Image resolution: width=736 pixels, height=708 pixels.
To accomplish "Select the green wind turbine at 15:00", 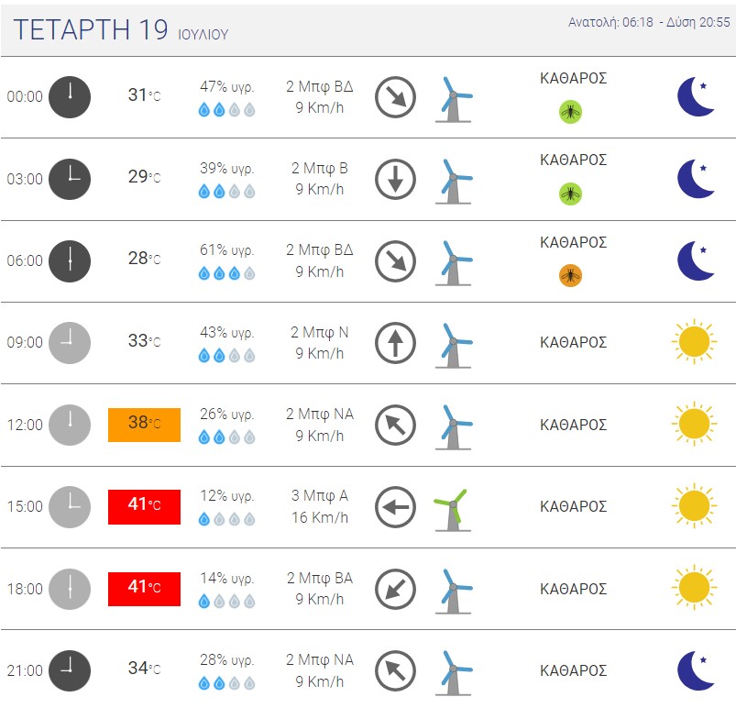I will (x=453, y=510).
